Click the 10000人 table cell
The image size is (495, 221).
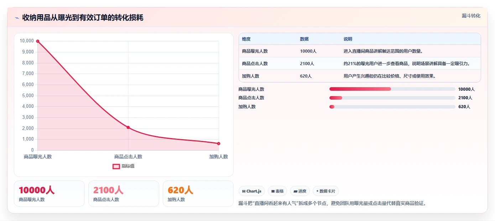coord(308,51)
